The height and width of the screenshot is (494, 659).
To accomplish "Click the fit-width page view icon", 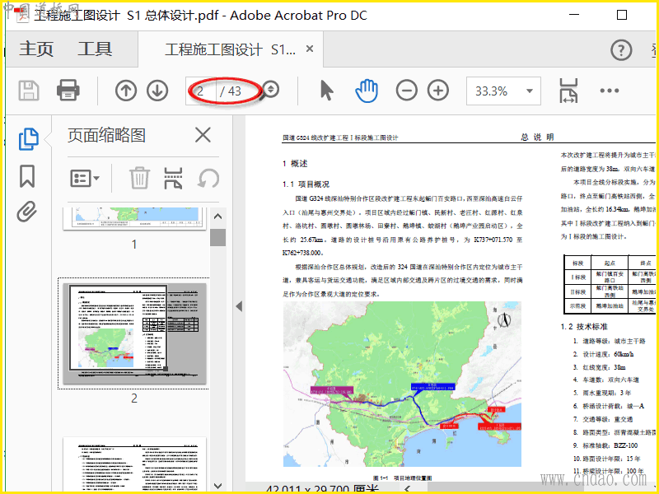I will tap(568, 91).
